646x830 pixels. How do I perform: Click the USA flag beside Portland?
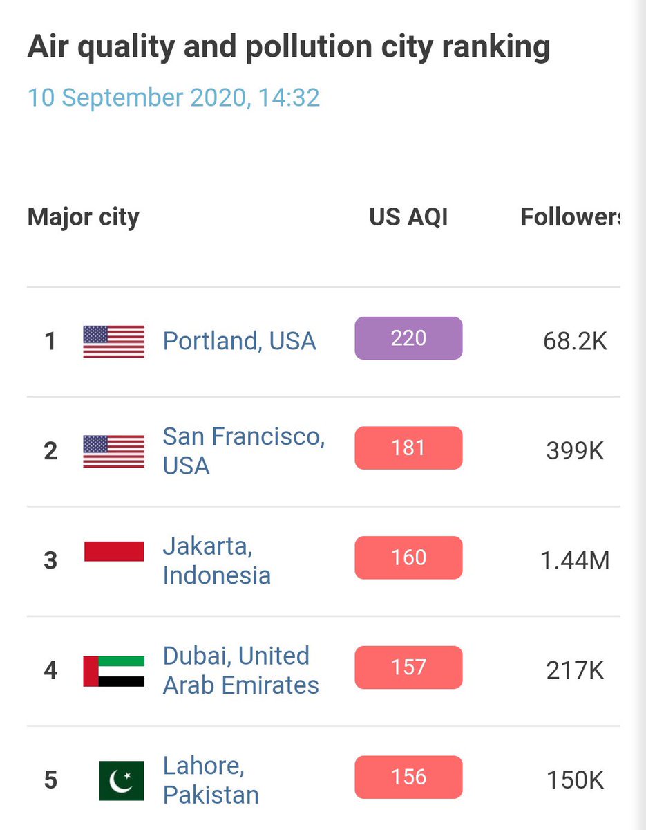pyautogui.click(x=113, y=341)
